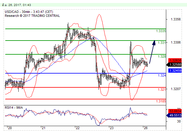Click the red 1.32638 price tag

(175, 60)
